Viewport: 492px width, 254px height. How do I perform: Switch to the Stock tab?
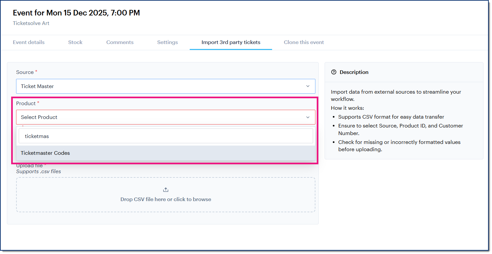tap(75, 42)
